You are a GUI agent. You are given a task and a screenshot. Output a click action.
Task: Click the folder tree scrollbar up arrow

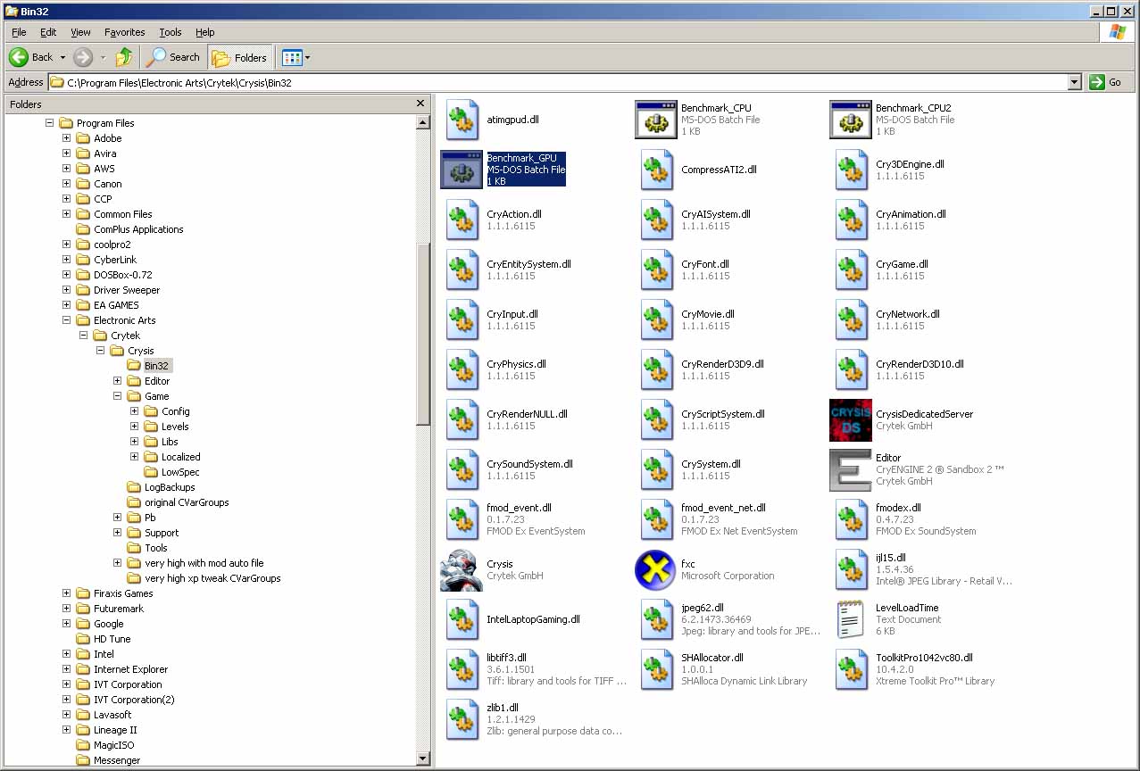[423, 122]
